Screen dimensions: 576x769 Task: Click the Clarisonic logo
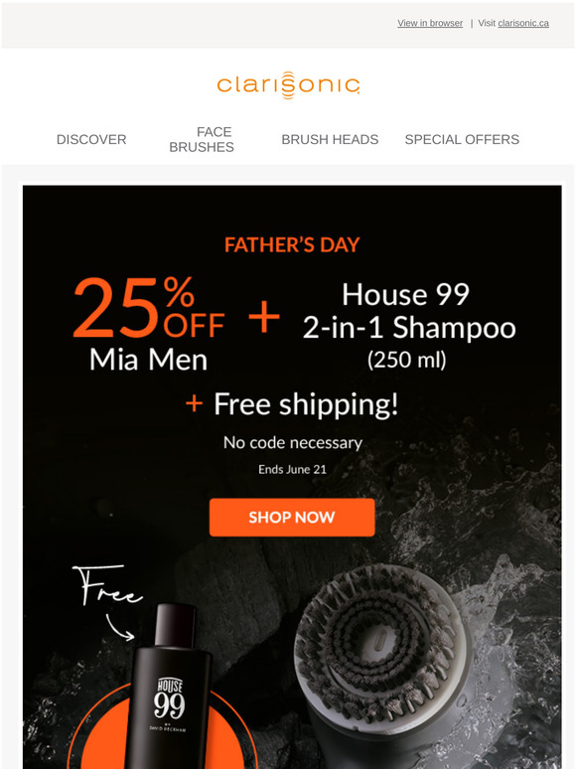tap(288, 84)
